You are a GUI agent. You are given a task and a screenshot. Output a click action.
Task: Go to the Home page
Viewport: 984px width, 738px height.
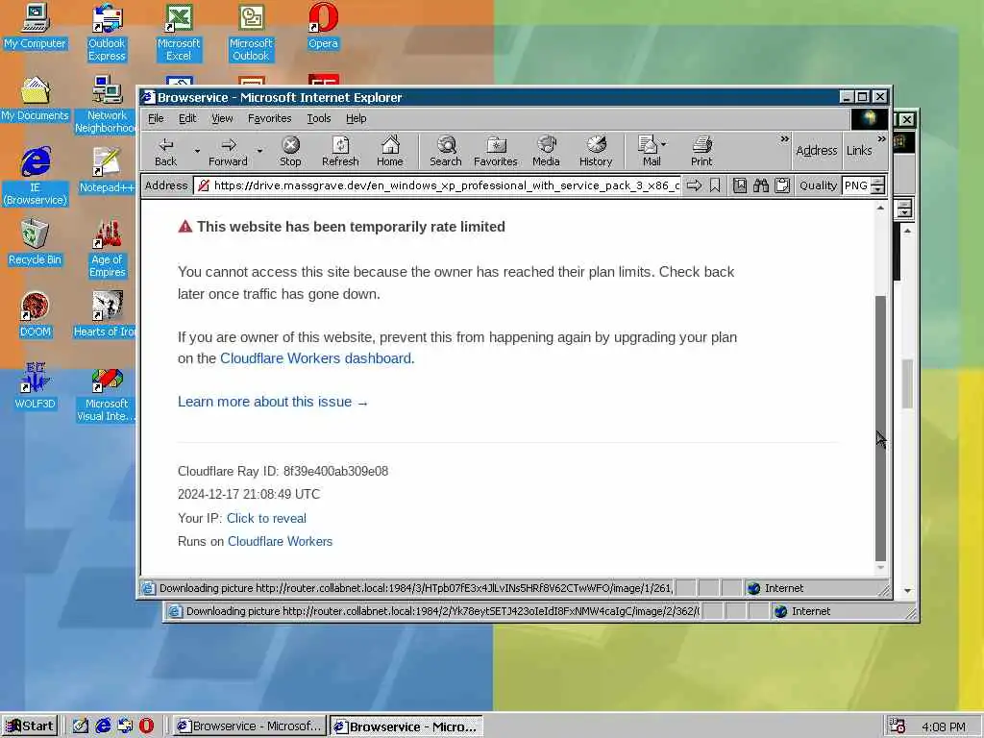(390, 152)
